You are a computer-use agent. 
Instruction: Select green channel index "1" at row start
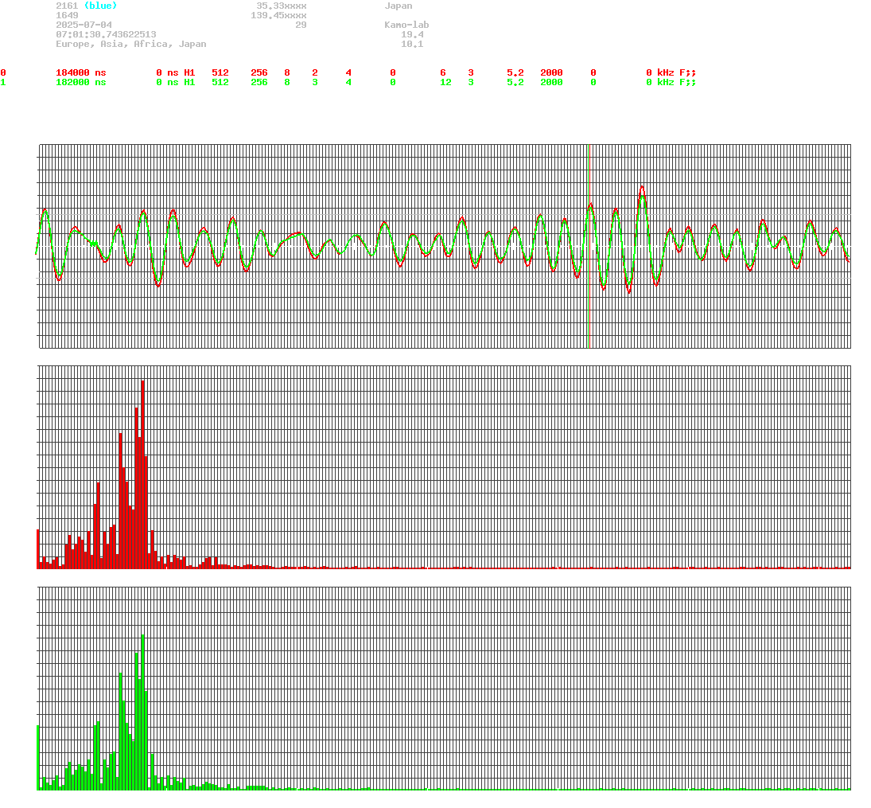pos(3,82)
